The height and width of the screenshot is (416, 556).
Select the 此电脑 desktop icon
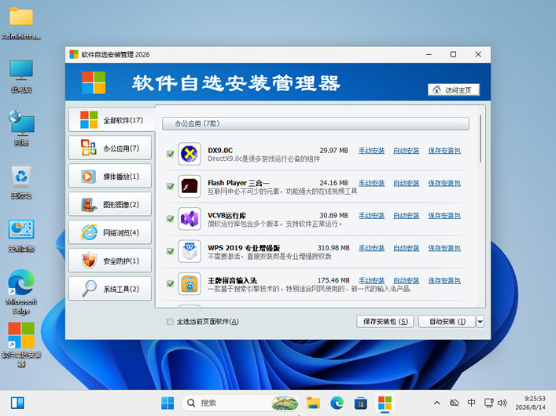point(21,76)
